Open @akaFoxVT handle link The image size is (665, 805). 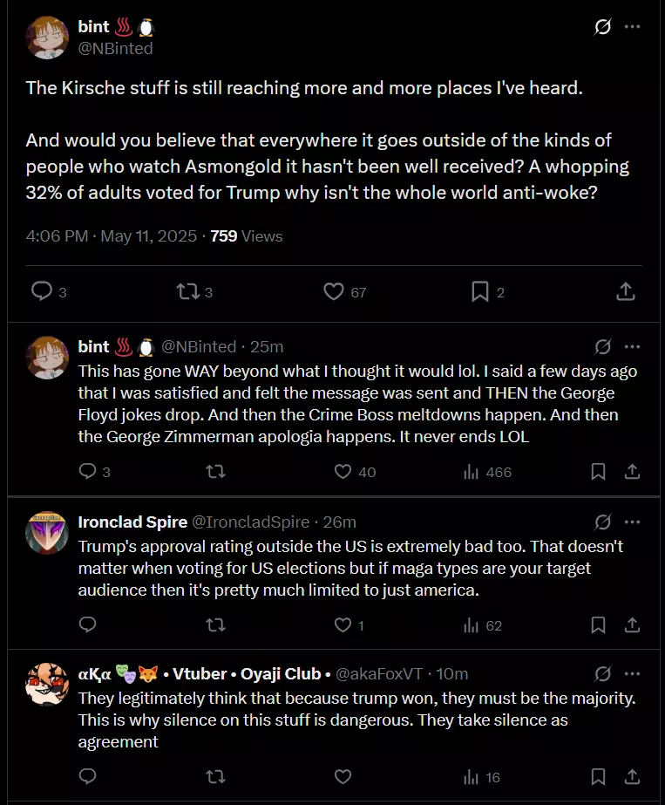(x=378, y=673)
